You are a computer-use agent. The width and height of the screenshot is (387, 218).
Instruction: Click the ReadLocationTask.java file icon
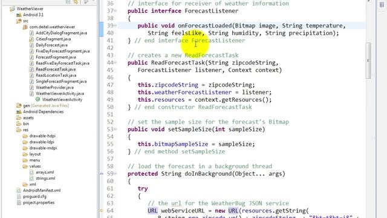31,75
